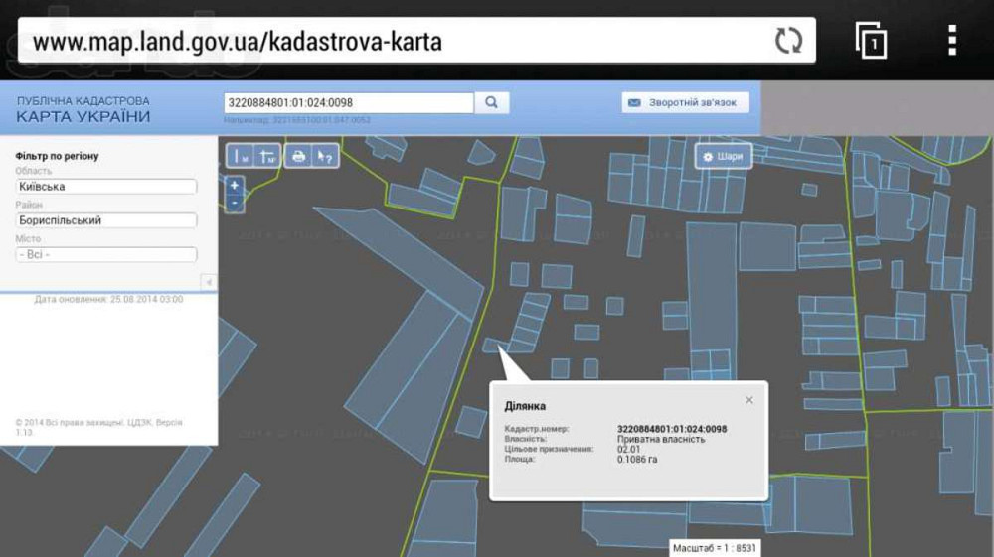Screen dimensions: 994x557
Task: Tap the browser URL address bar
Action: point(398,42)
